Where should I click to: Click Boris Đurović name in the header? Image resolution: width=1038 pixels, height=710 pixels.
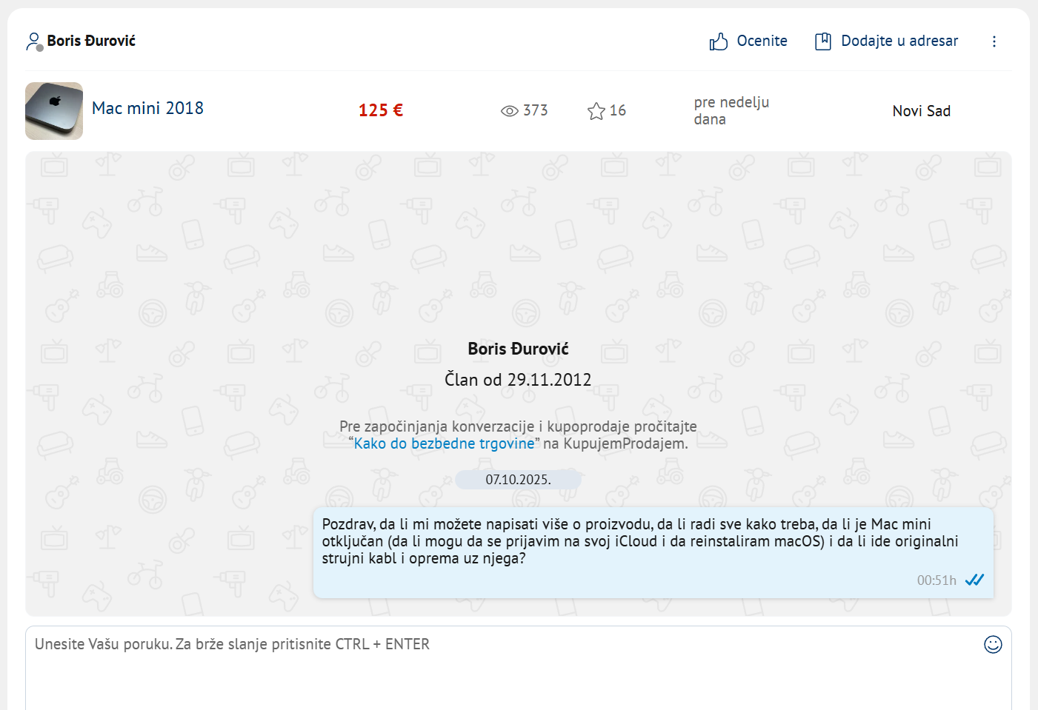(91, 41)
